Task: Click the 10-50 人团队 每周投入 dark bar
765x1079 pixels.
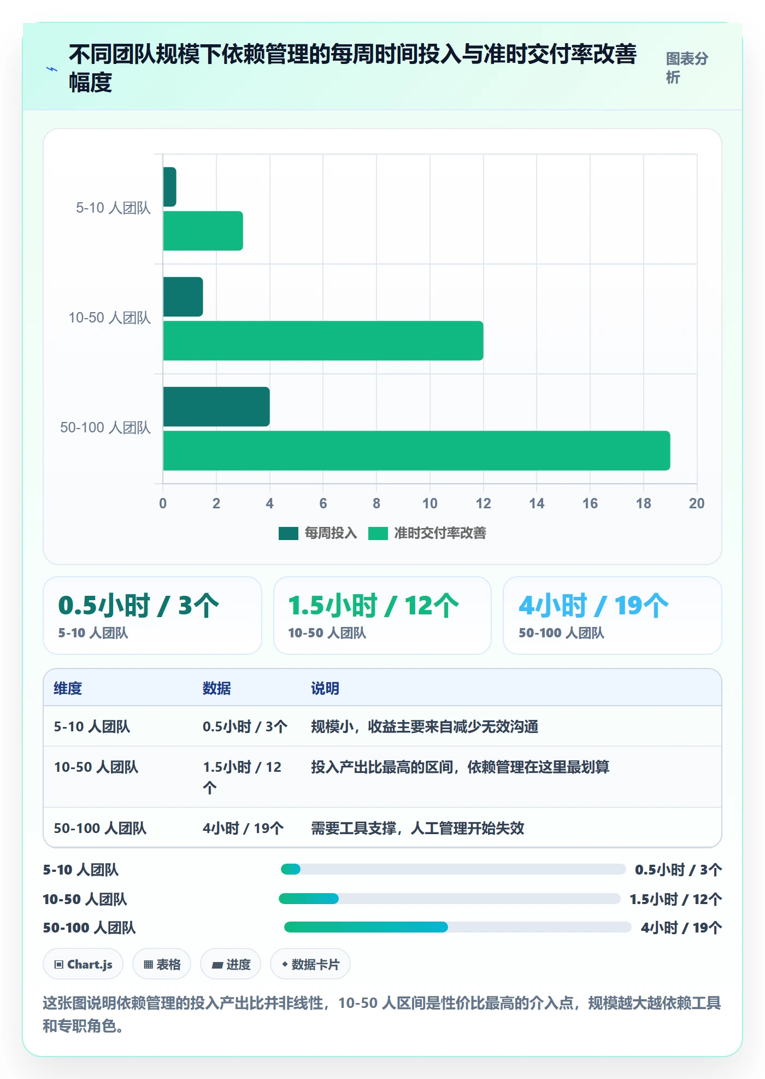Action: pyautogui.click(x=183, y=297)
